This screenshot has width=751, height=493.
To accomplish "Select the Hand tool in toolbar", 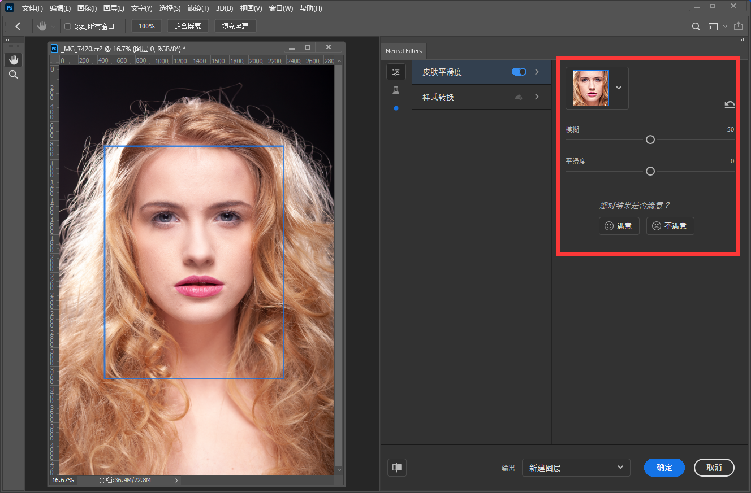I will (x=14, y=60).
